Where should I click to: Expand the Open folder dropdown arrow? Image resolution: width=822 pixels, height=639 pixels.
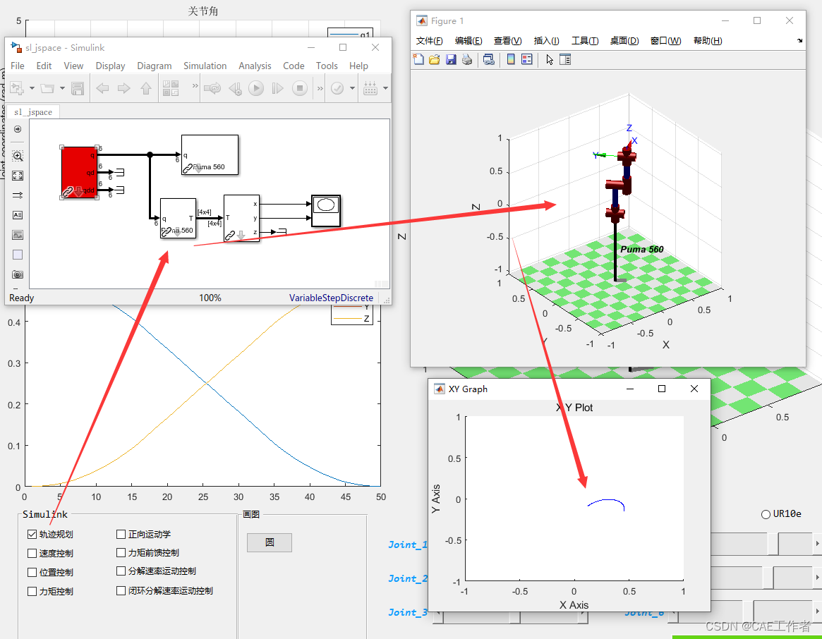tap(62, 88)
